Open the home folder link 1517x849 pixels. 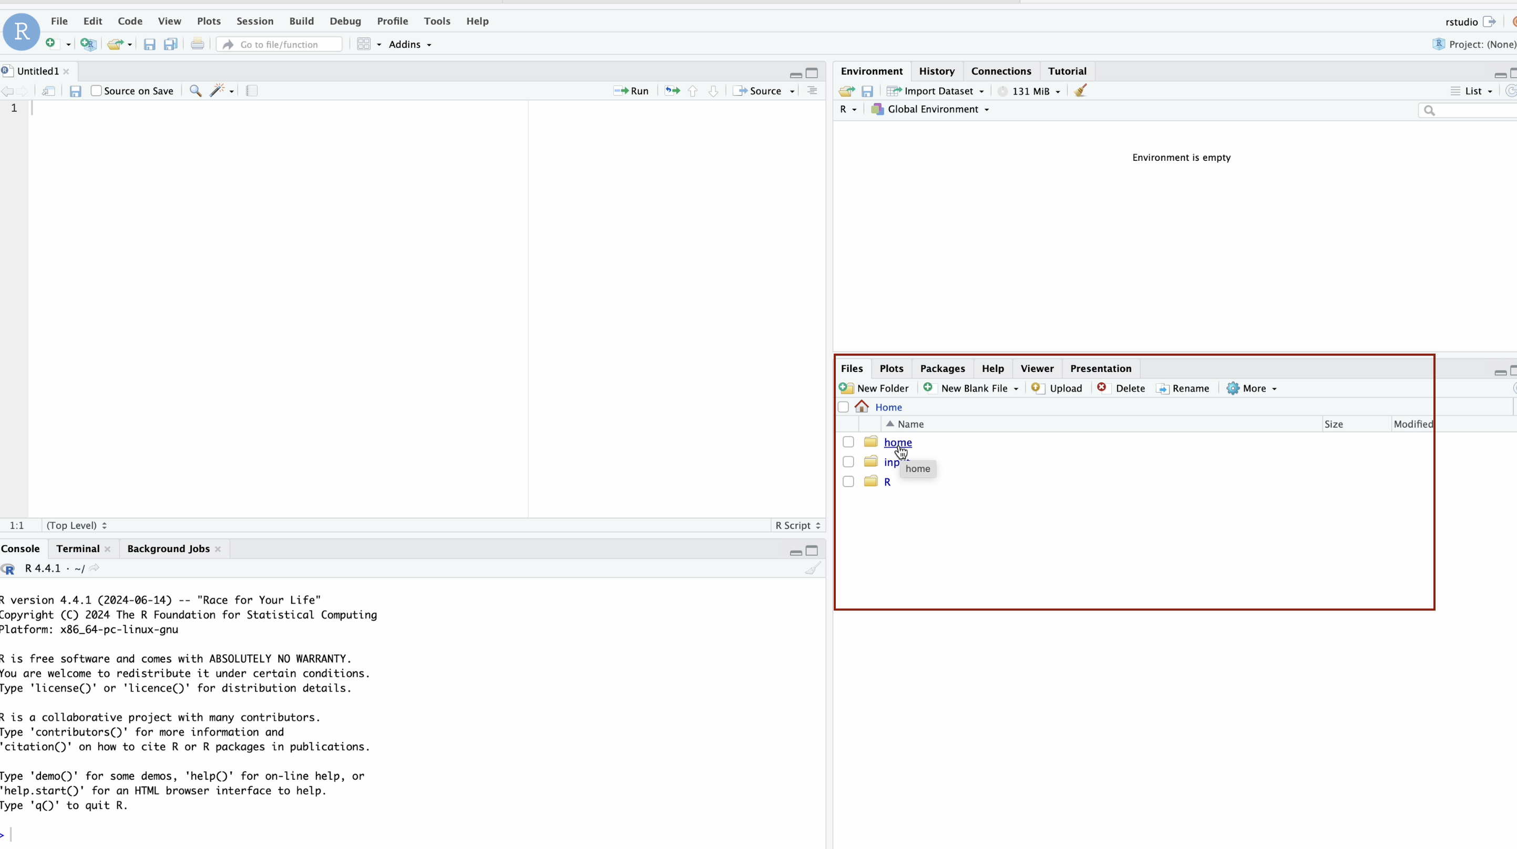point(897,442)
